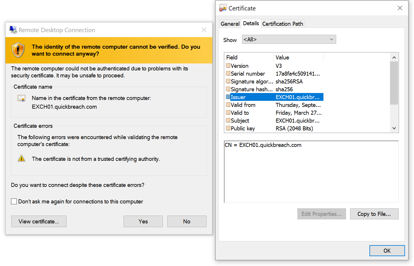
Task: Click the Subject field icon
Action: pyautogui.click(x=228, y=121)
